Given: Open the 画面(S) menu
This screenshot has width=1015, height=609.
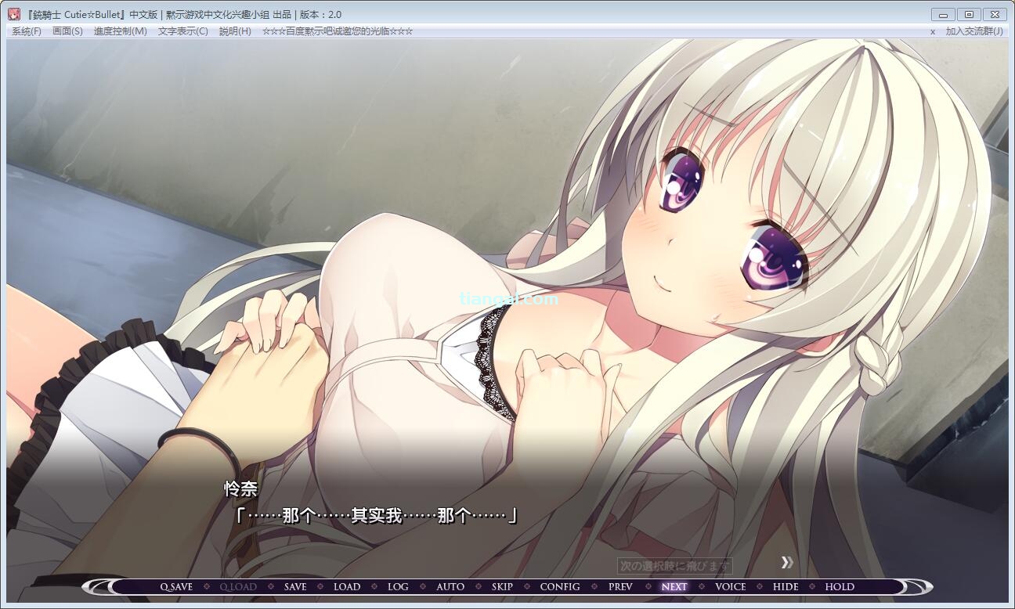Looking at the screenshot, I should tap(67, 31).
